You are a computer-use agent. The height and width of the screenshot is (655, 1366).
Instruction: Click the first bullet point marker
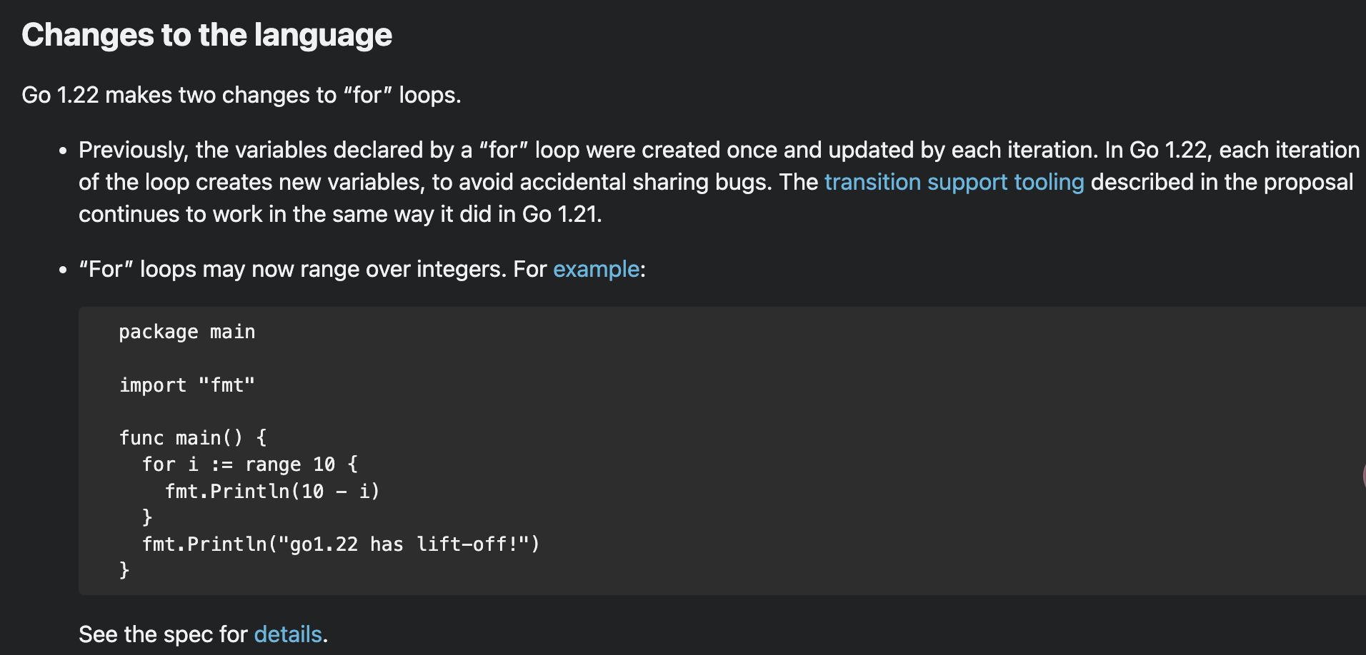(x=64, y=151)
